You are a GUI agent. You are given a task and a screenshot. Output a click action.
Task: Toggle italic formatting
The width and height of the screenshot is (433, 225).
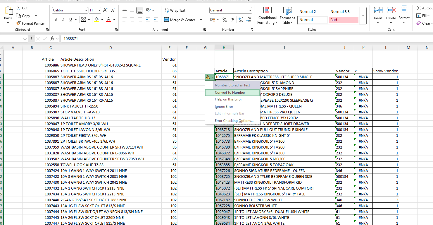click(x=63, y=20)
